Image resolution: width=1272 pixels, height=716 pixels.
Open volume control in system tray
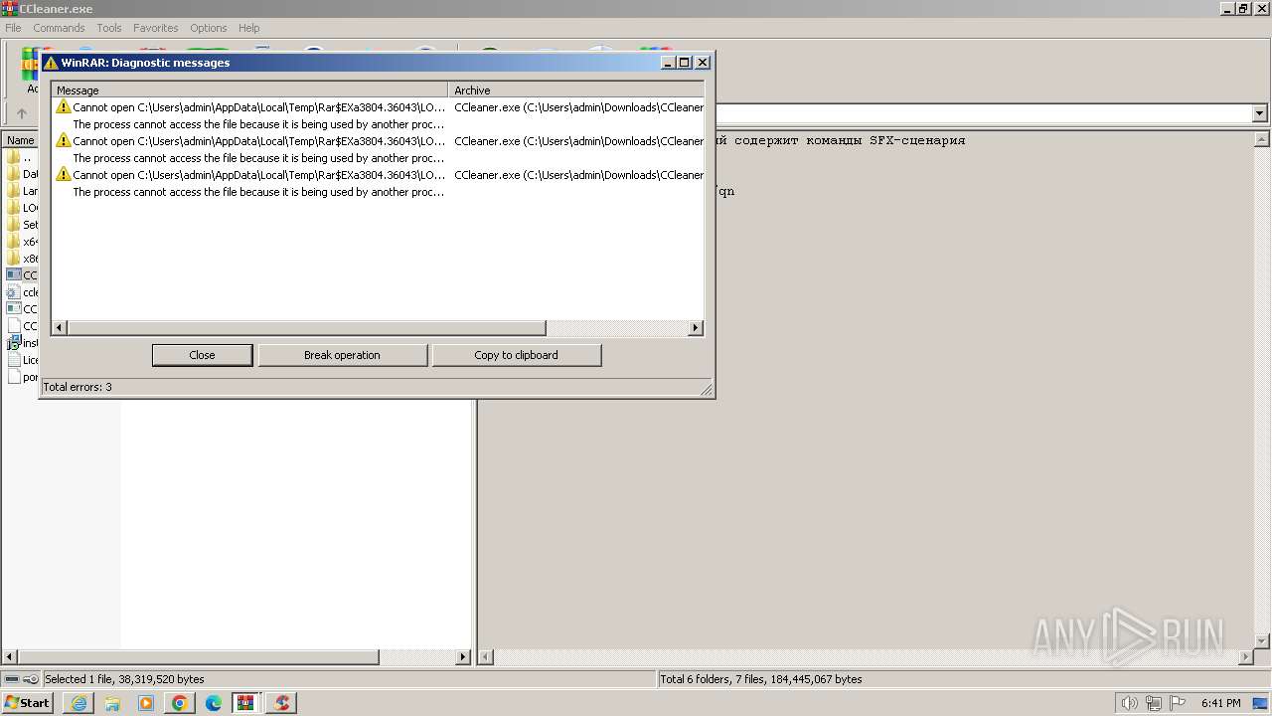coord(1129,703)
